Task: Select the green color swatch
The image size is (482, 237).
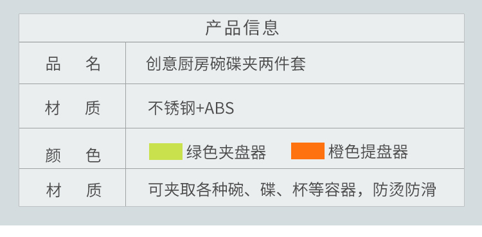Action: [x=166, y=152]
